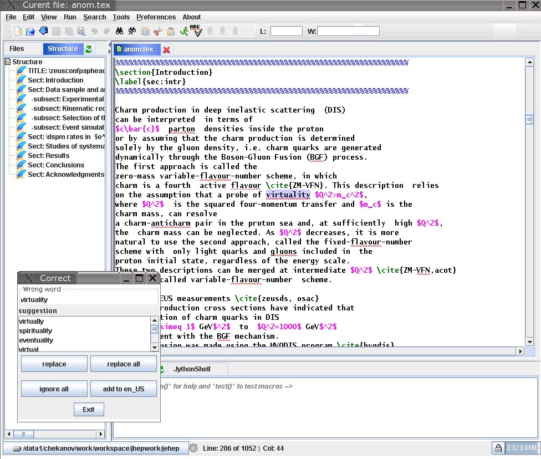Viewport: 541px width, 459px height.
Task: Click the paste clipboard icon
Action: (x=171, y=31)
